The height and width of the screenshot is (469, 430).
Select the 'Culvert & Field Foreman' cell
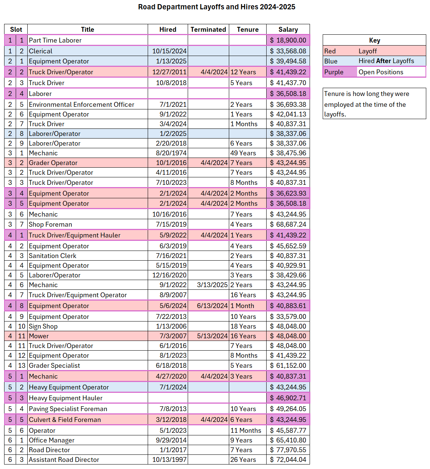click(87, 420)
